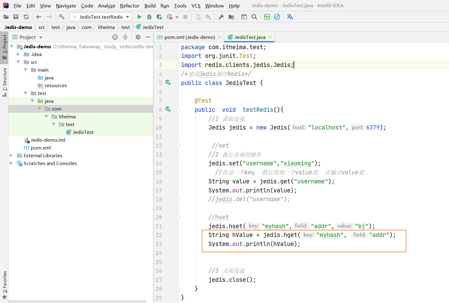Hide the Project panel with the minus icon
The height and width of the screenshot is (303, 449).
pos(148,37)
